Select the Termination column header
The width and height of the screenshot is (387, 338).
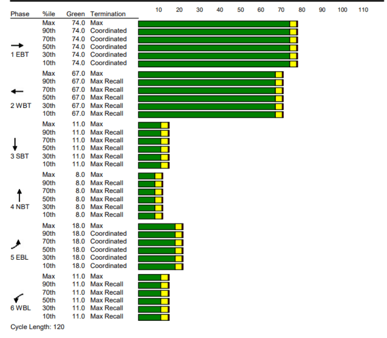pos(108,14)
